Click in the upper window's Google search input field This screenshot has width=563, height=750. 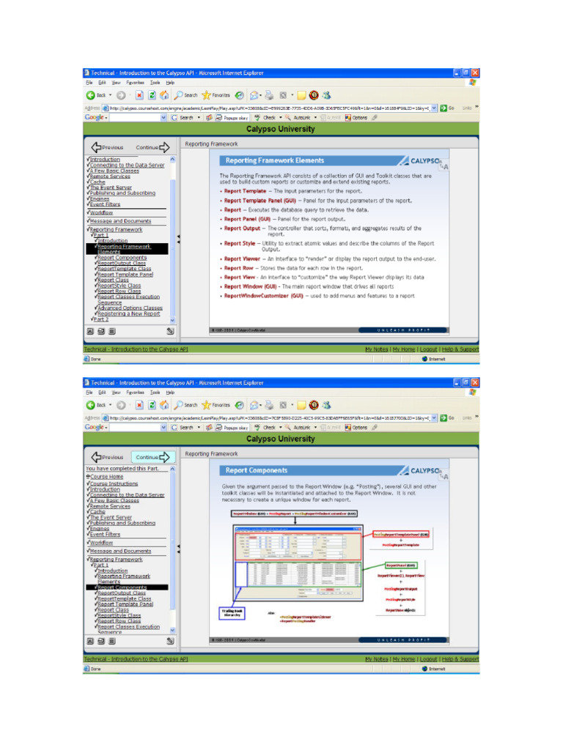click(135, 118)
